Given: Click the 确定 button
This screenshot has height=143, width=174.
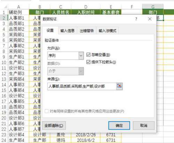Looking at the screenshot, I should [119, 126].
